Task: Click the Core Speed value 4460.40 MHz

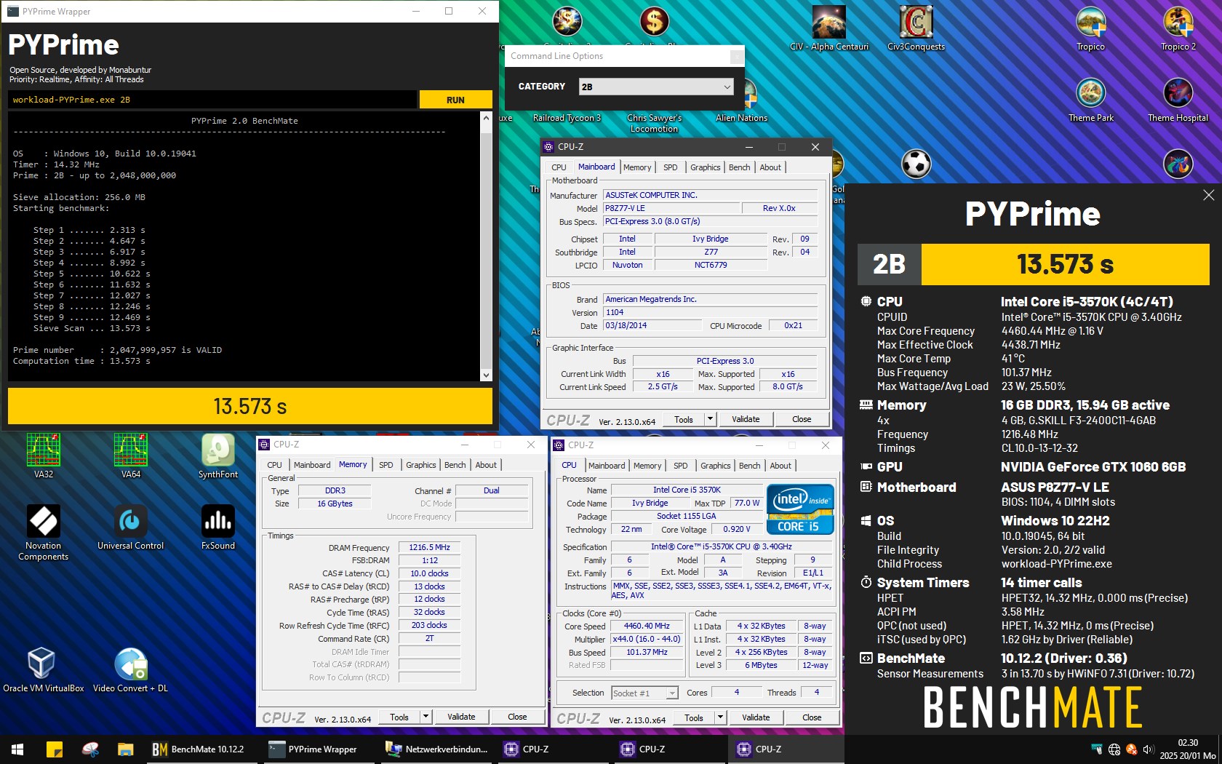Action: [647, 626]
